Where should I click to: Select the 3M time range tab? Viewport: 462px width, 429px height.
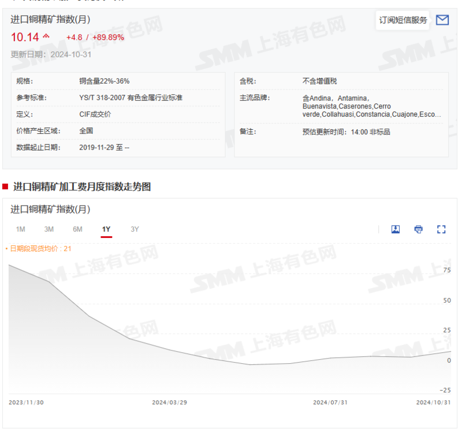pos(49,229)
